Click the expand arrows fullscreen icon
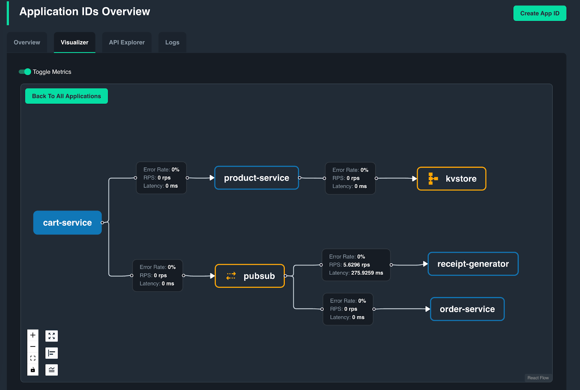The width and height of the screenshot is (580, 390). click(51, 336)
